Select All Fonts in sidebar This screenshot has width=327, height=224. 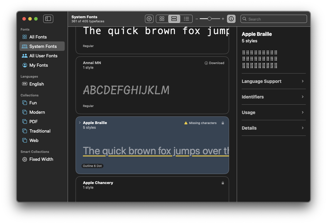click(x=42, y=37)
